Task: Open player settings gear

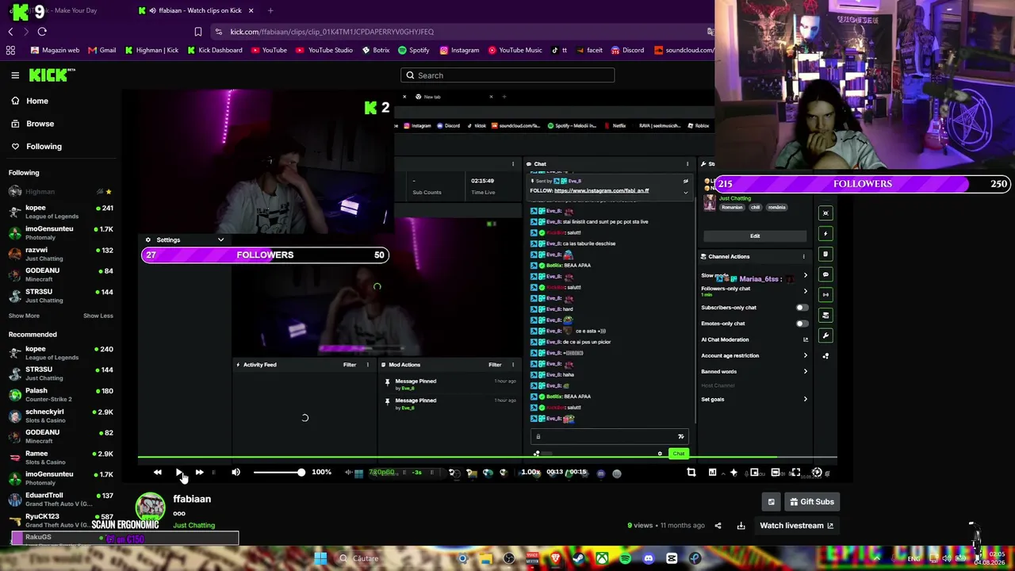Action: click(x=817, y=473)
